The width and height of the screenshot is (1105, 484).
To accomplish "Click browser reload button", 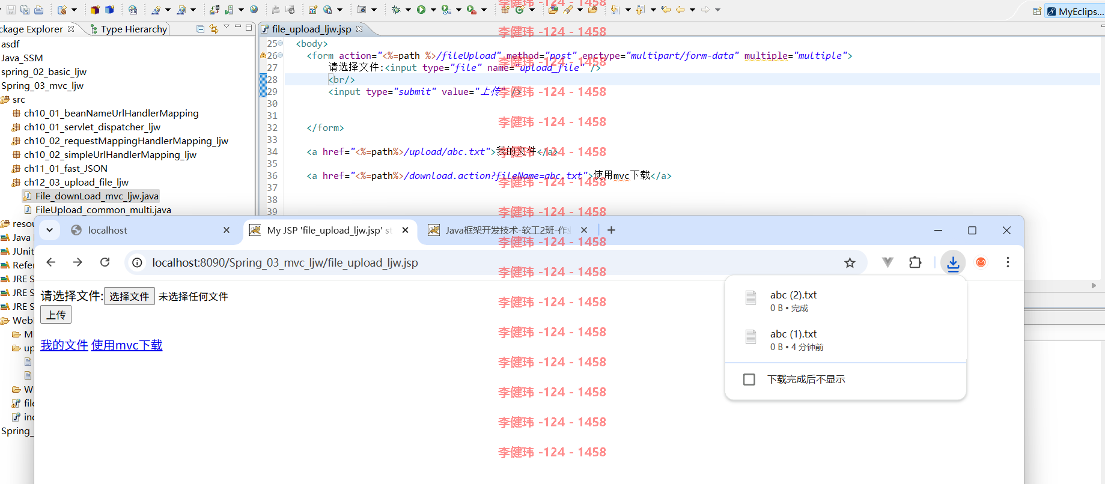I will [105, 262].
